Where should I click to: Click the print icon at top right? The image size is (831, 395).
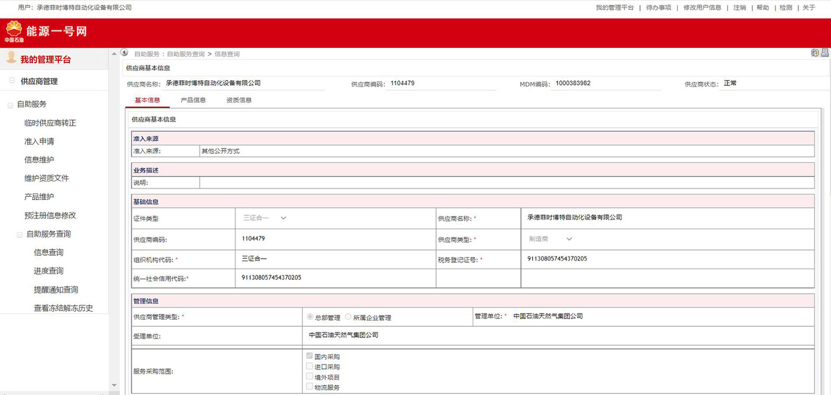(824, 53)
